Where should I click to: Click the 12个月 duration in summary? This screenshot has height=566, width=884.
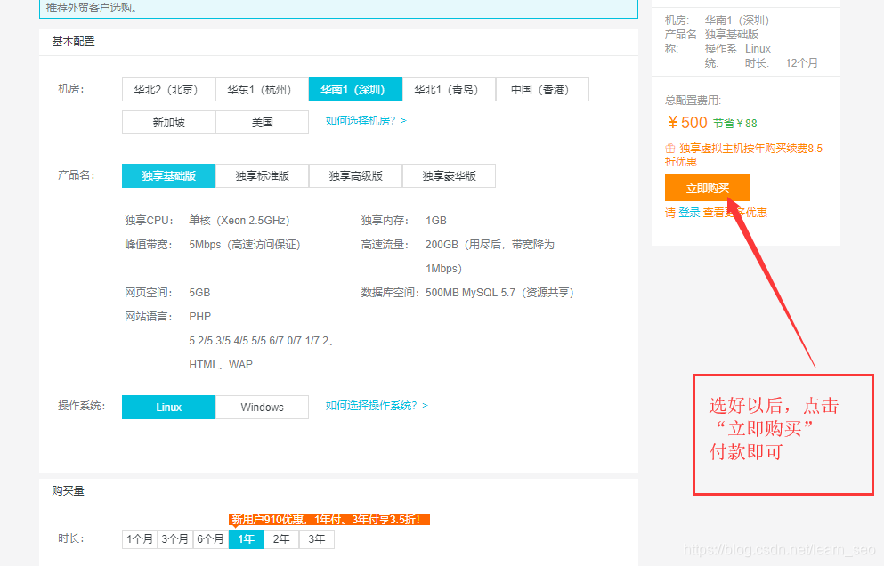pyautogui.click(x=802, y=62)
